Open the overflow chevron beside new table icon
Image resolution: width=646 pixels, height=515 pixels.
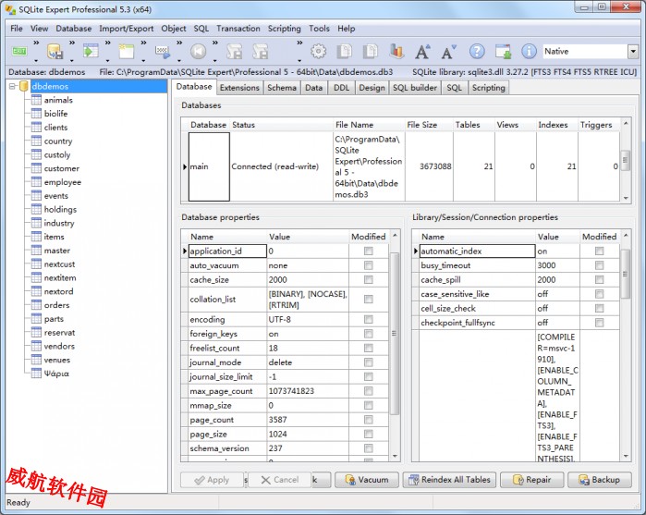click(x=144, y=43)
